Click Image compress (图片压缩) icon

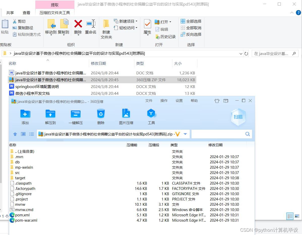126,113
